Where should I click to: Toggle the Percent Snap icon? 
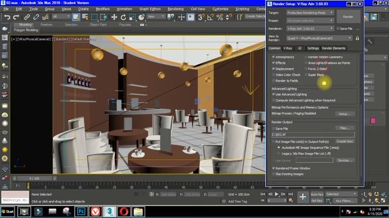pyautogui.click(x=219, y=17)
